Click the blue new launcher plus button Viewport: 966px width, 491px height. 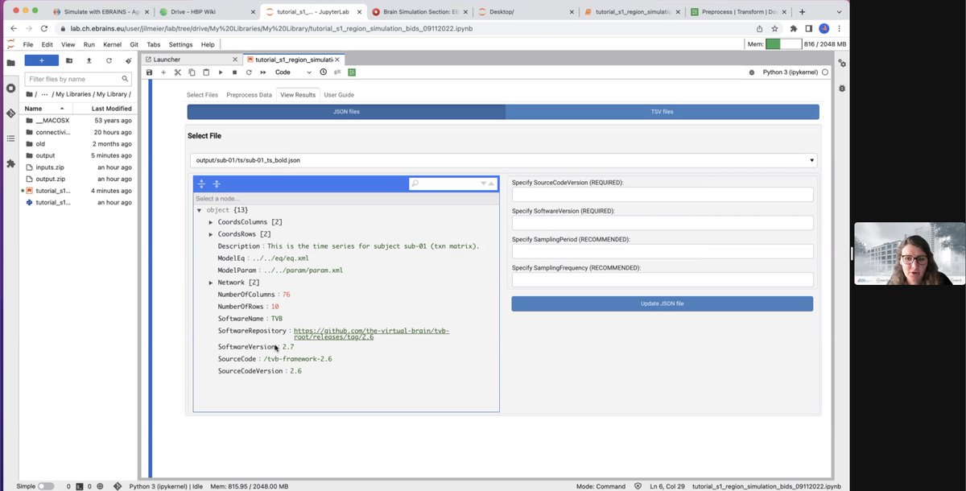[41, 60]
